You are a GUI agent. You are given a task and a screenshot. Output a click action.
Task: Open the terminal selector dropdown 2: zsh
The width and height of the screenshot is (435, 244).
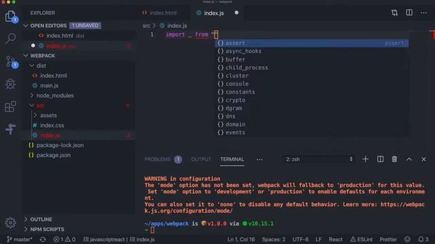(319, 159)
